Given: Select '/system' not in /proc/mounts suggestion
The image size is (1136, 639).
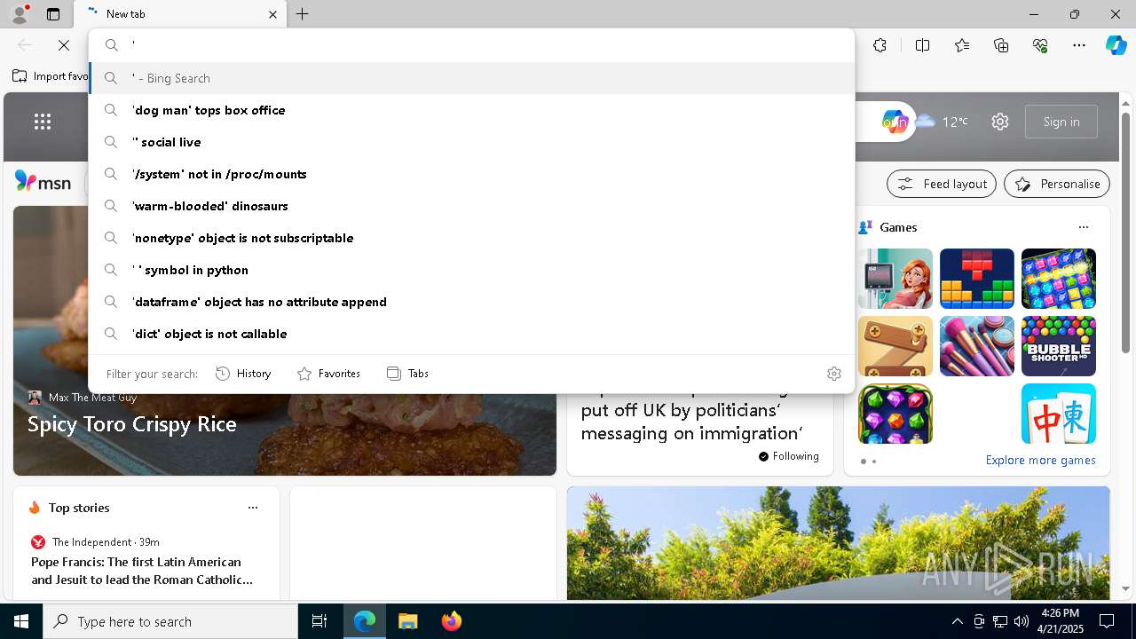Looking at the screenshot, I should 471,174.
